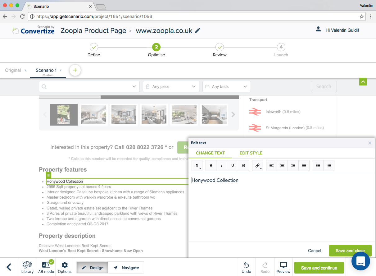This screenshot has height=276, width=376.
Task: Click Save and close
Action: coord(350,251)
